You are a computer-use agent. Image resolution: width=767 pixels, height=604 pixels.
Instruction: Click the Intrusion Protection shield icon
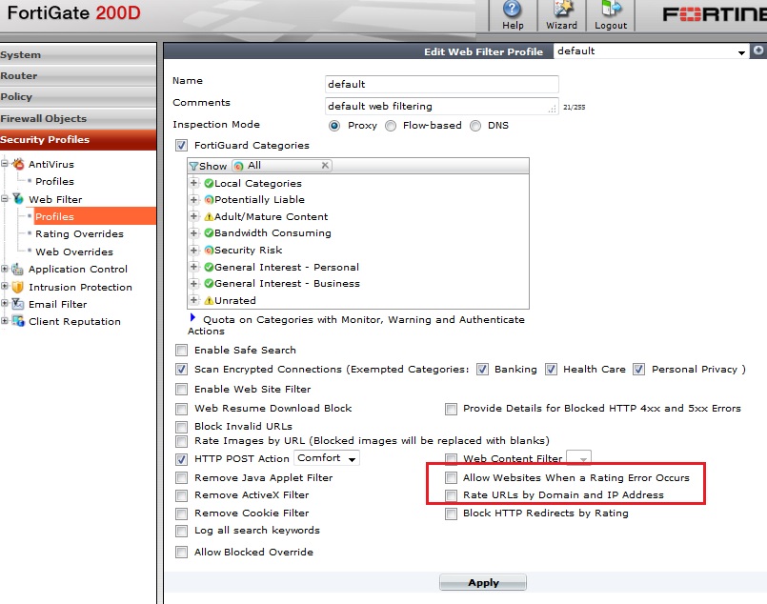click(17, 287)
